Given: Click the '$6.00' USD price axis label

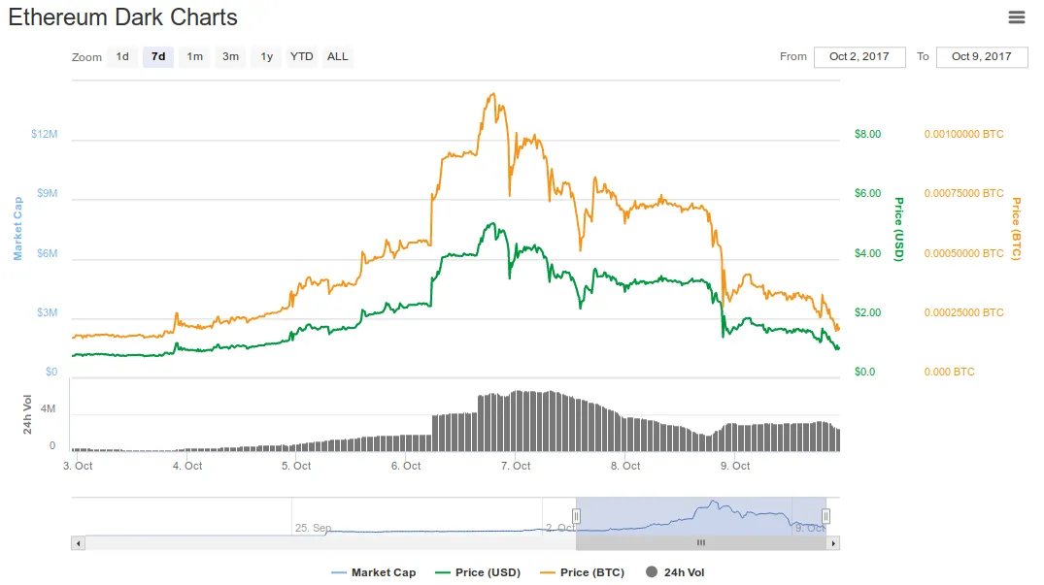Looking at the screenshot, I should (867, 193).
